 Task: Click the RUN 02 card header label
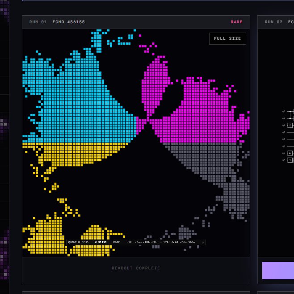273,22
